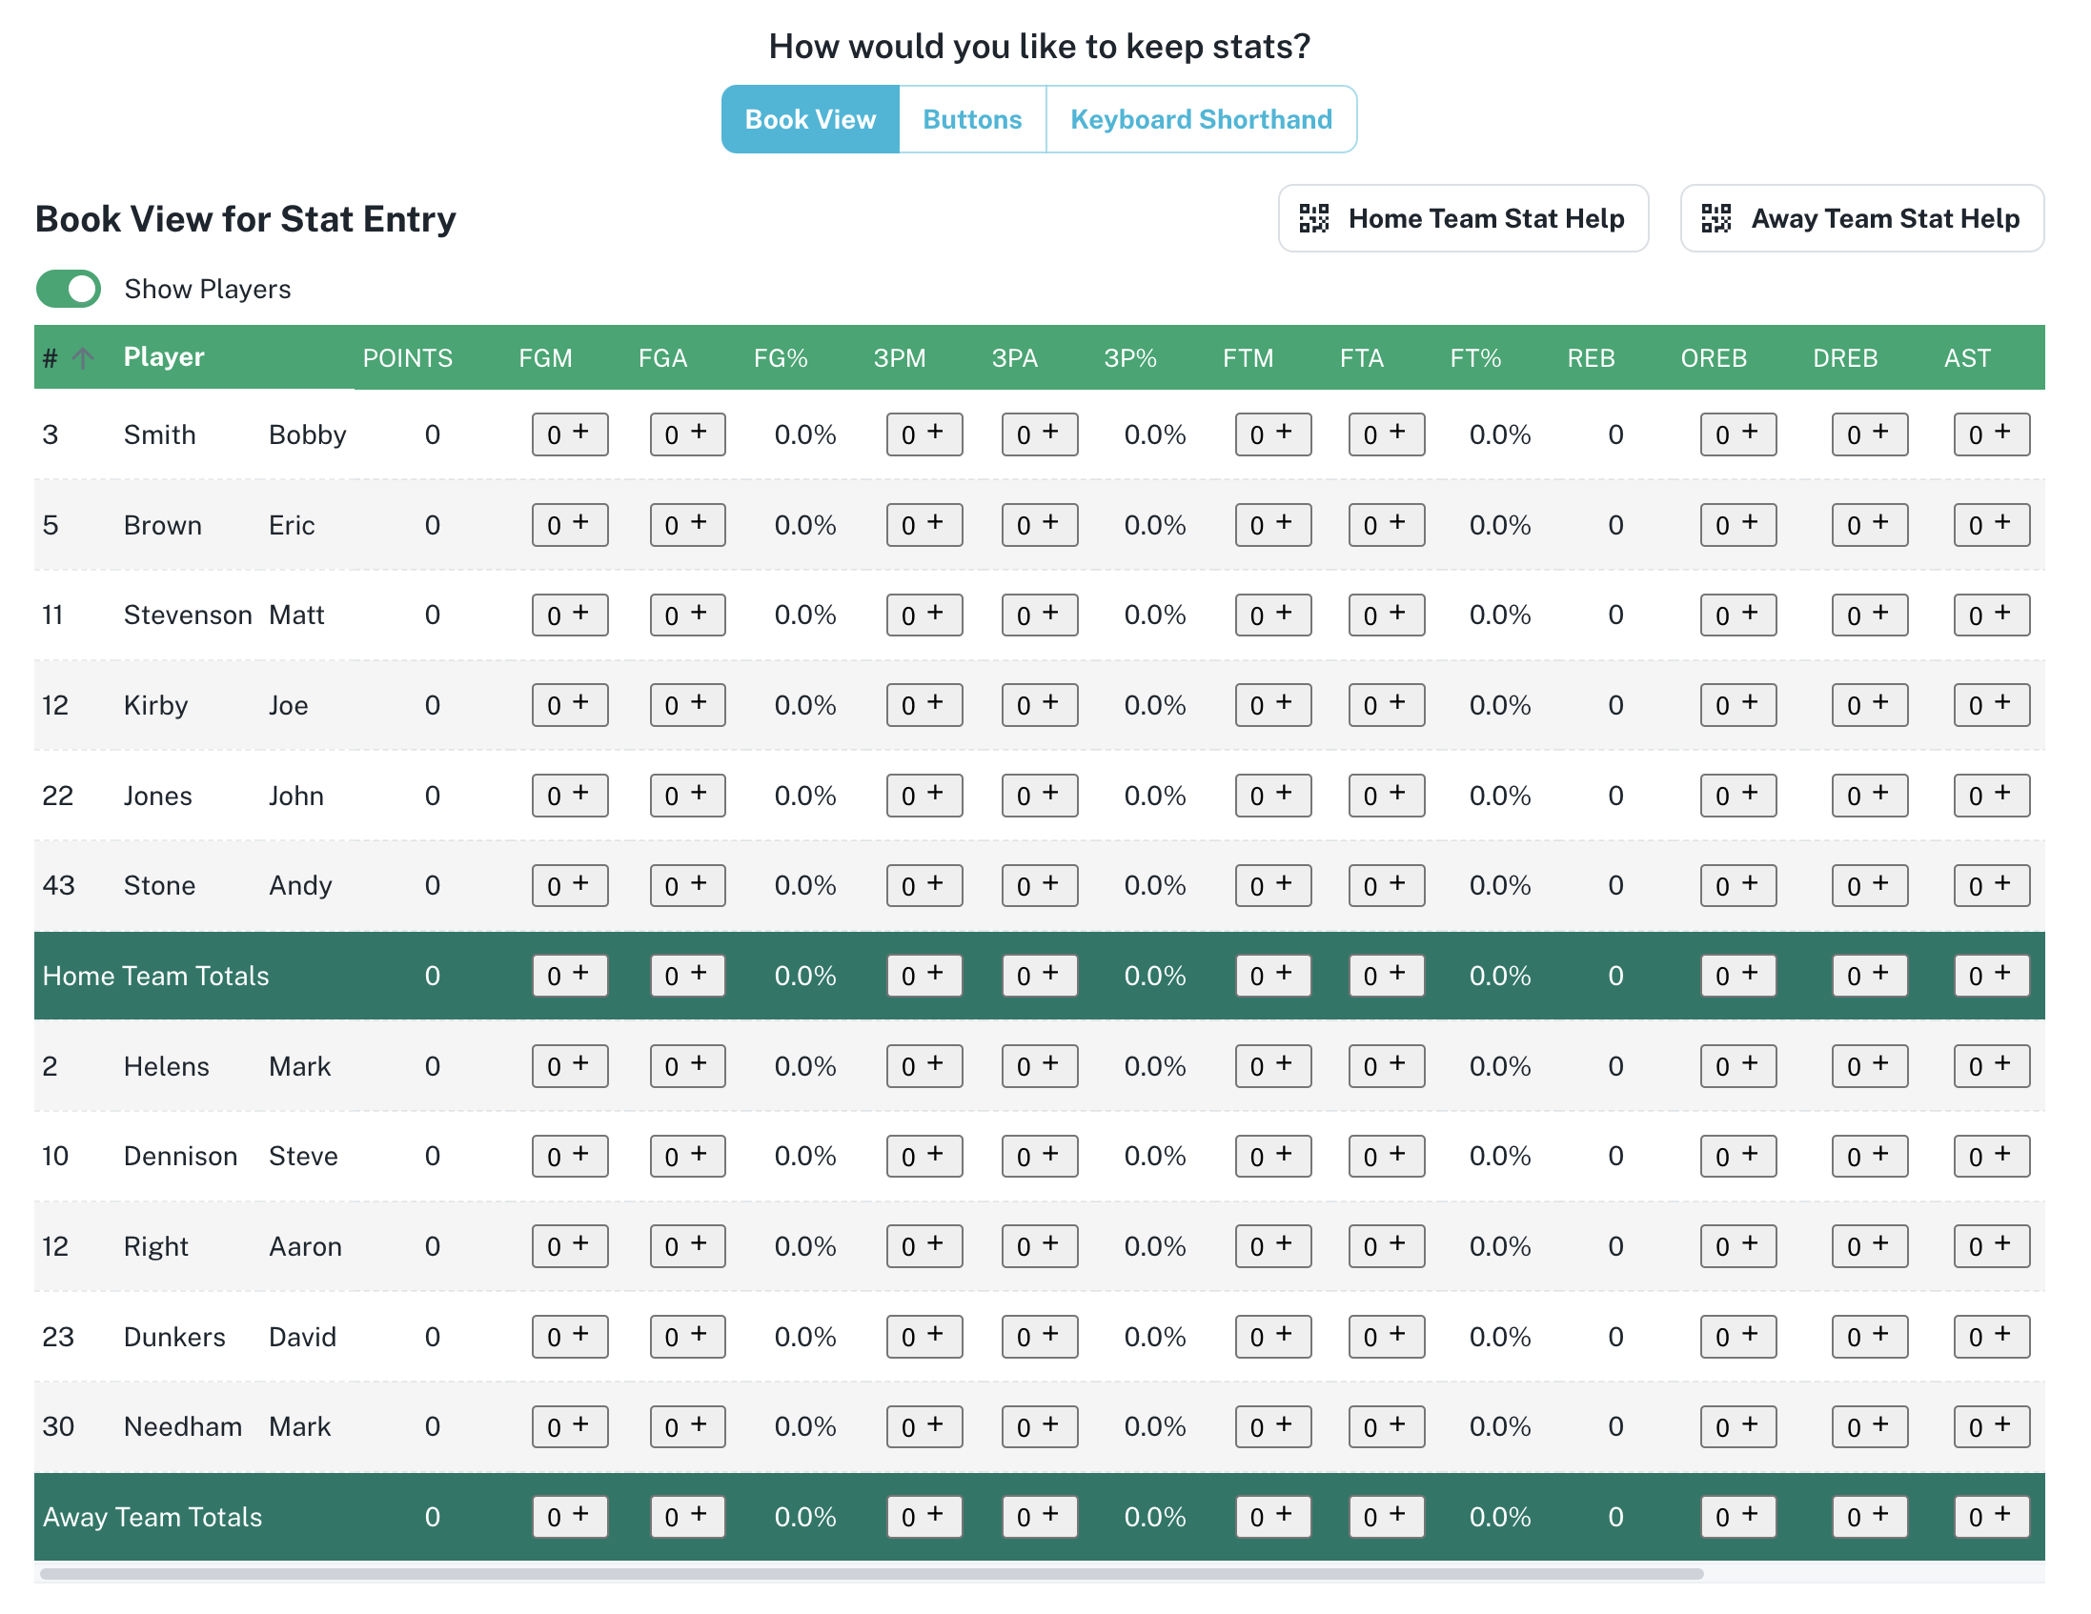This screenshot has height=1614, width=2091.
Task: Click the Home Team Totals label
Action: point(156,976)
